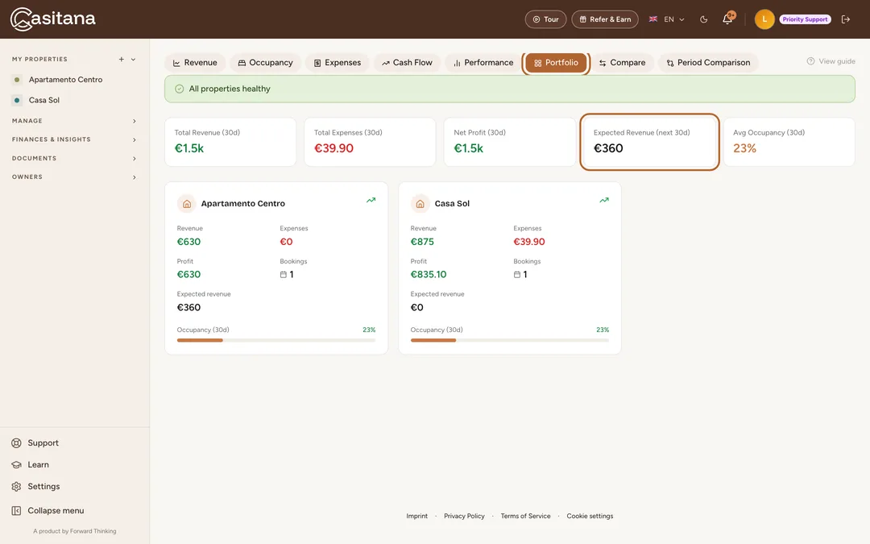Image resolution: width=870 pixels, height=544 pixels.
Task: Collapse My Properties list chevron
Action: point(133,60)
